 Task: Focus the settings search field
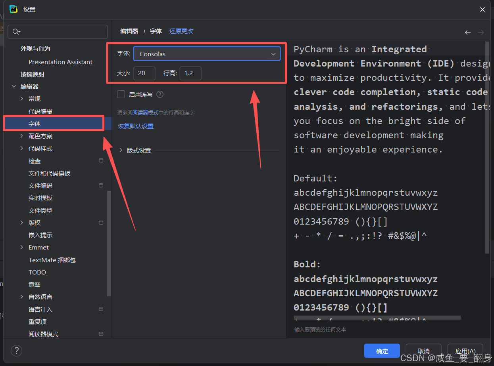pyautogui.click(x=58, y=32)
